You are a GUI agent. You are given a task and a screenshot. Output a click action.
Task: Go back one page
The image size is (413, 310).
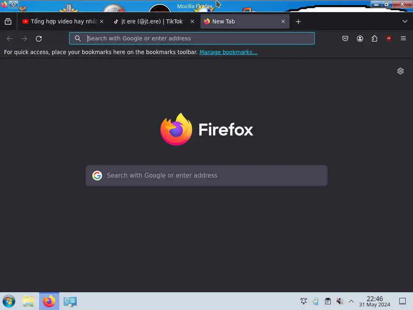tap(10, 39)
